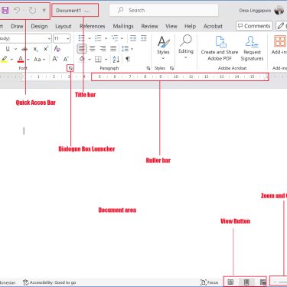Select the Mailings tab
287x287 pixels.
tap(123, 26)
